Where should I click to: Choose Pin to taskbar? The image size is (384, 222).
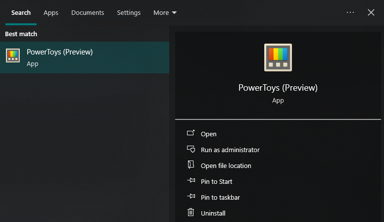coord(220,197)
